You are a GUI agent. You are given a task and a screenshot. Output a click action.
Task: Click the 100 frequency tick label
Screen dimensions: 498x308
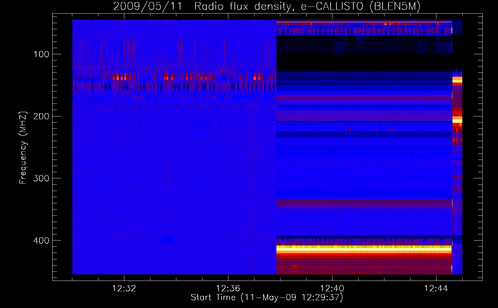[x=41, y=55]
